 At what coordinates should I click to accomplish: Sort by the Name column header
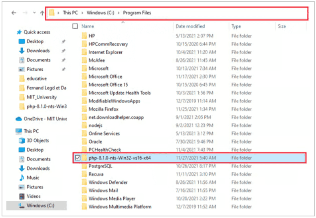tap(88, 26)
